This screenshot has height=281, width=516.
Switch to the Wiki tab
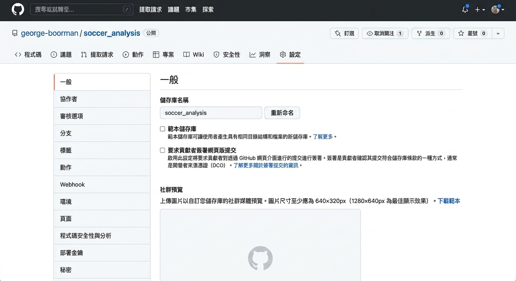[193, 55]
